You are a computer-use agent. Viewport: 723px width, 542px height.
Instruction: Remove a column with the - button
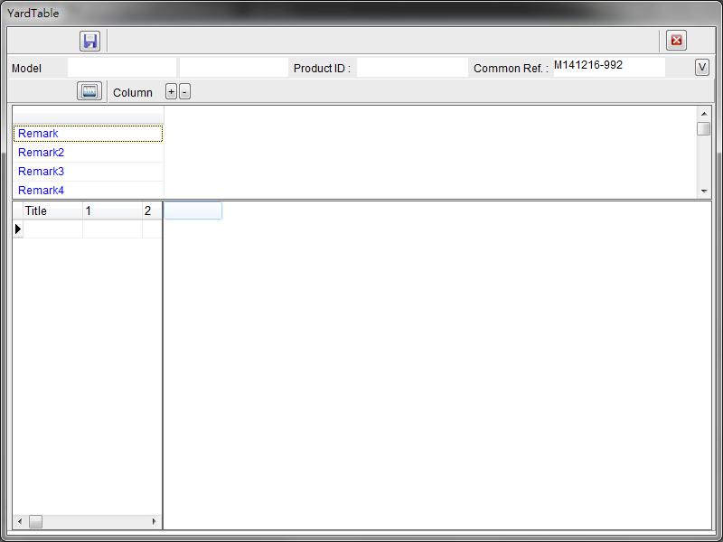(184, 92)
